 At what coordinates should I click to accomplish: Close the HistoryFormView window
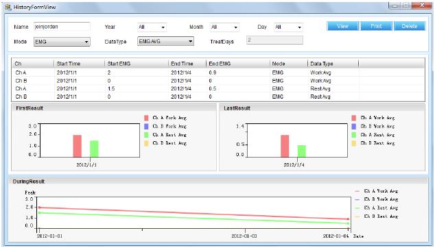421,5
